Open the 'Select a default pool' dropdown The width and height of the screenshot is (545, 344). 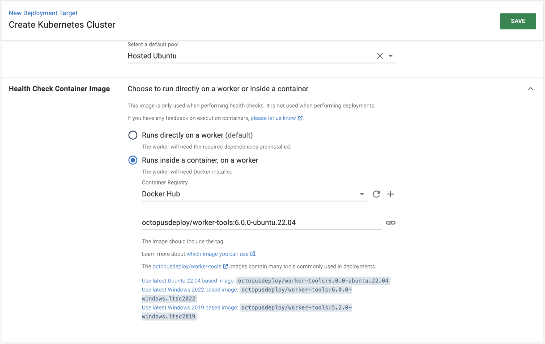tap(390, 56)
